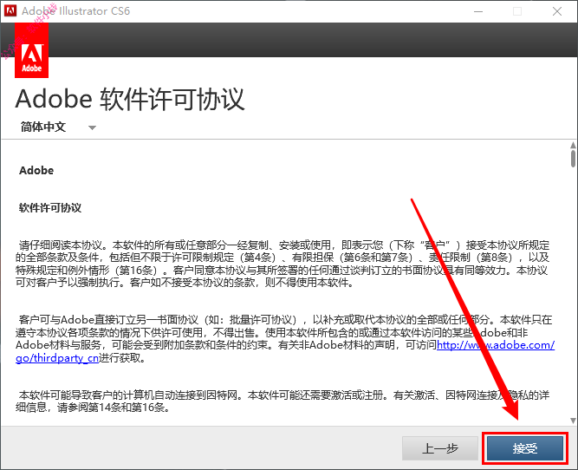
Task: Click the license text scrollbar thumb
Action: (573, 158)
